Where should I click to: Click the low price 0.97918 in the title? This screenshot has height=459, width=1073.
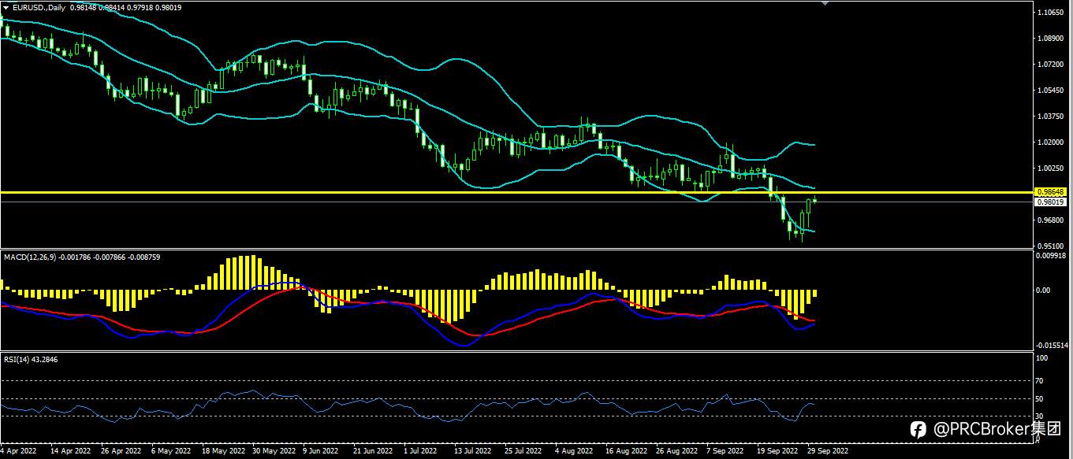[x=140, y=7]
